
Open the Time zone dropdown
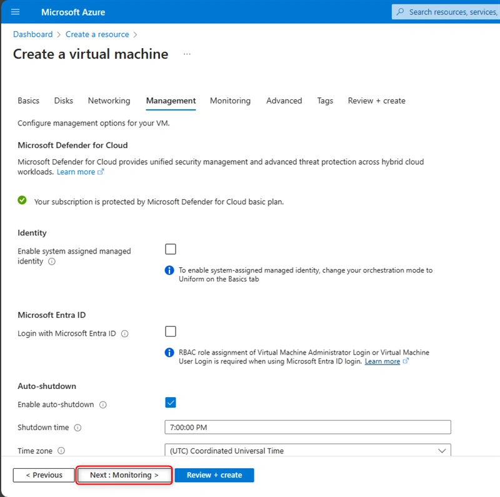(x=307, y=450)
